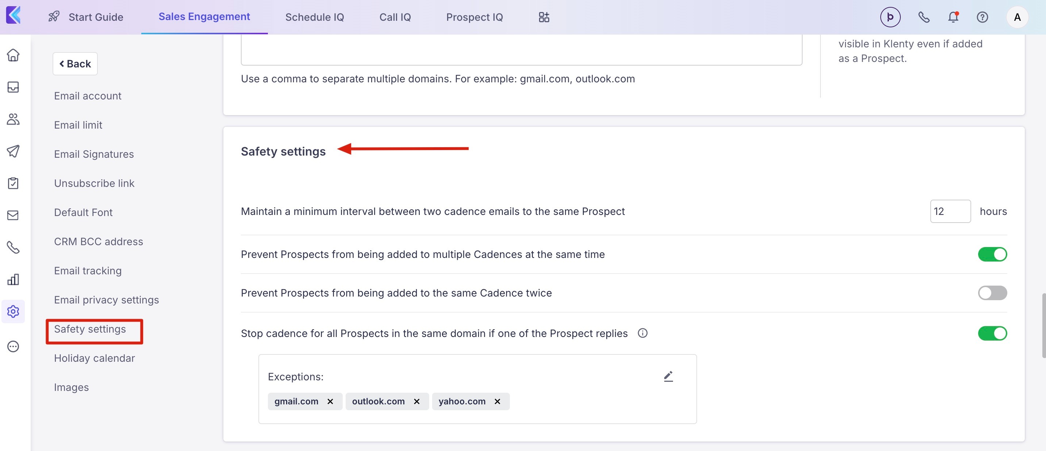
Task: Edit domain exceptions with the pencil icon
Action: click(668, 376)
